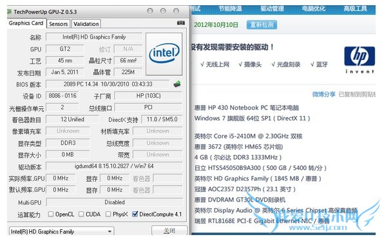Open the 电脑优化 tab
This screenshot has height=237, width=384.
(x=314, y=9)
